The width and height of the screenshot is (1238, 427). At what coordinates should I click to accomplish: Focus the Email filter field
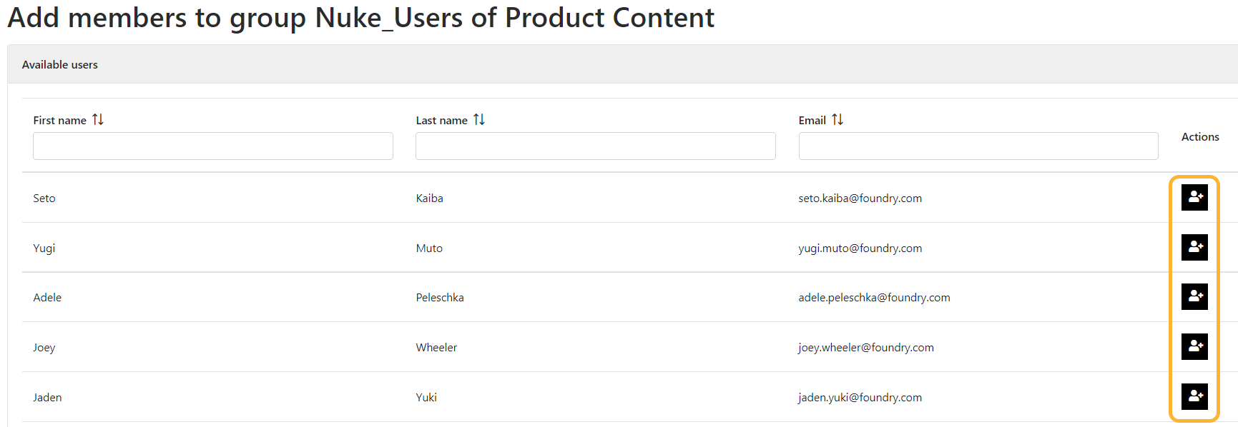point(978,146)
